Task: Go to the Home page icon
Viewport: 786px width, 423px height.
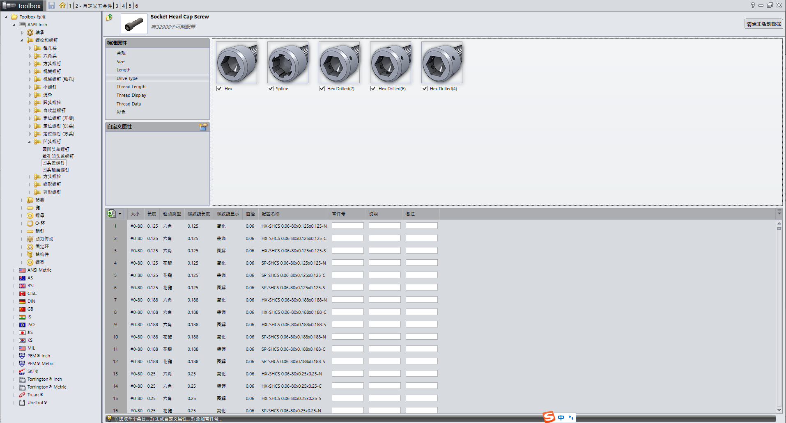Action: pyautogui.click(x=62, y=5)
